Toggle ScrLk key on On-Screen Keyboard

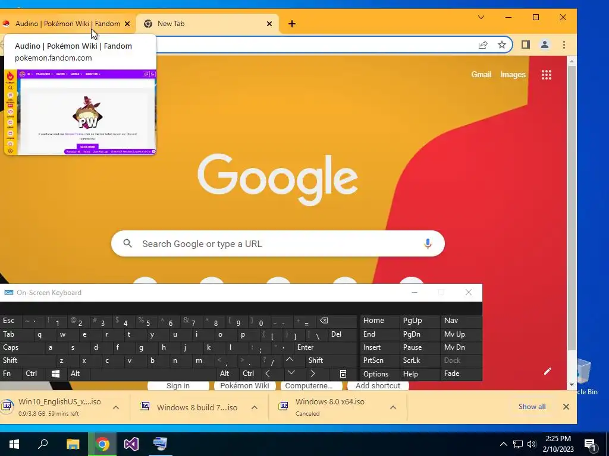click(419, 360)
